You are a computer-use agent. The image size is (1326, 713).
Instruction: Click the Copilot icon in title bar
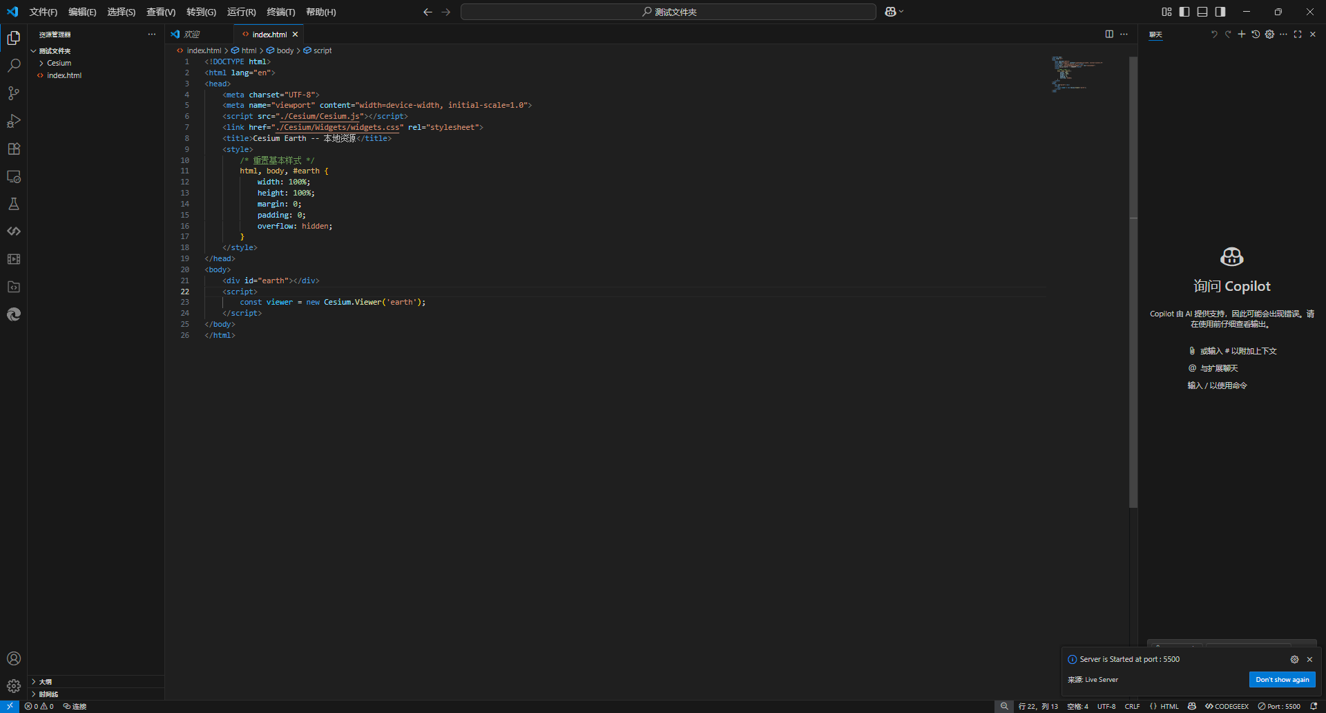click(890, 12)
